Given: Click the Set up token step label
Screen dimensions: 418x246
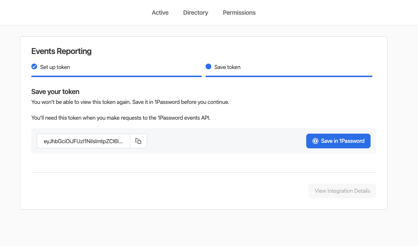Looking at the screenshot, I should click(55, 67).
